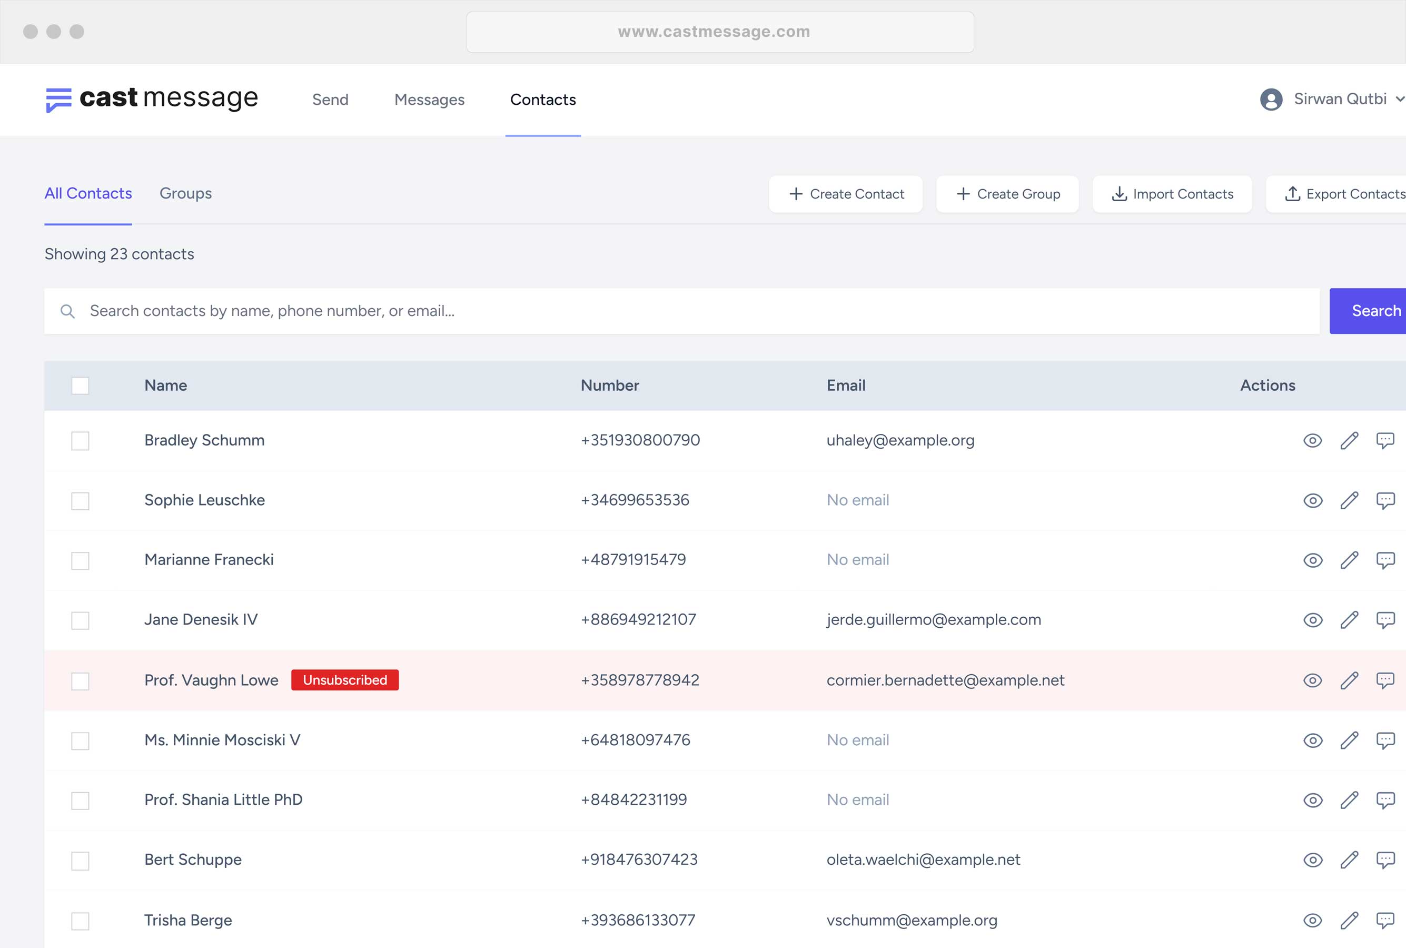Open the Messages navigation tab
1406x948 pixels.
pyautogui.click(x=429, y=100)
